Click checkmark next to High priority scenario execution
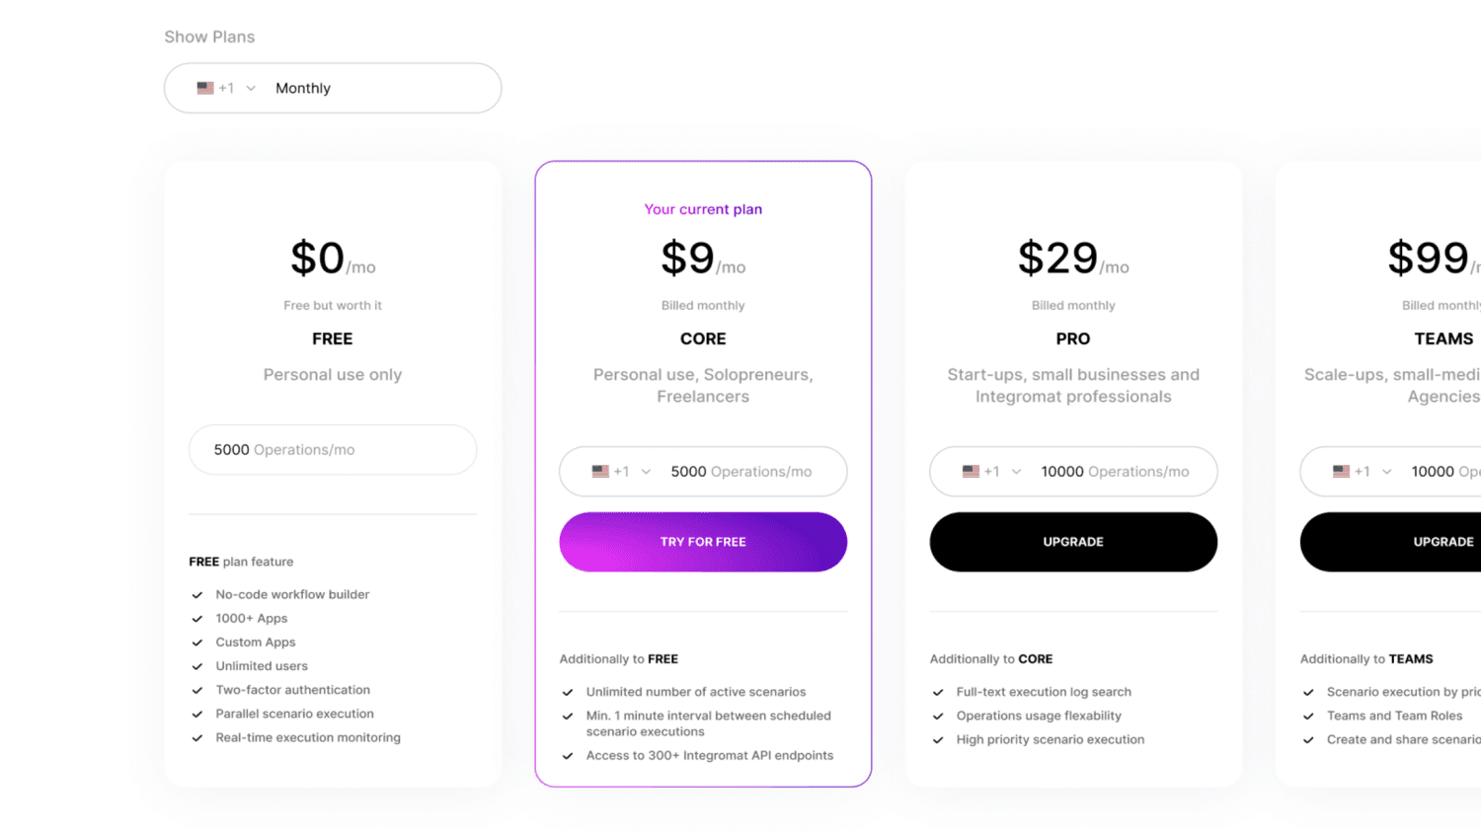The width and height of the screenshot is (1481, 833). pos(938,740)
